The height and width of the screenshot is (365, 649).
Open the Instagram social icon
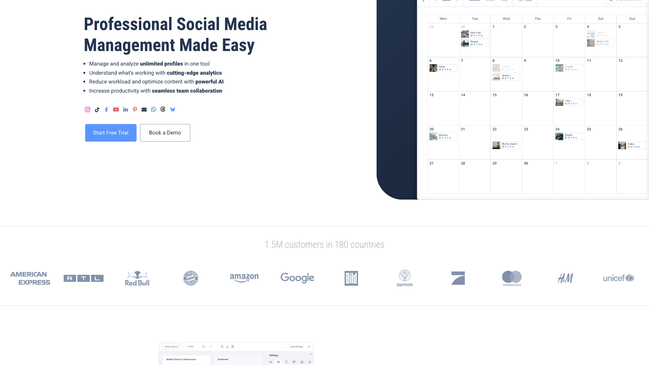[87, 109]
